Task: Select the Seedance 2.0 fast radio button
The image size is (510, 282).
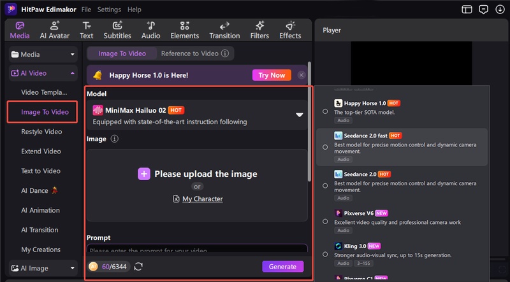Action: [x=325, y=147]
